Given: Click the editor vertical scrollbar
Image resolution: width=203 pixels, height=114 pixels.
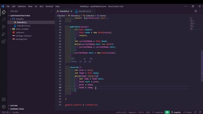Looking at the screenshot, I should (202, 66).
